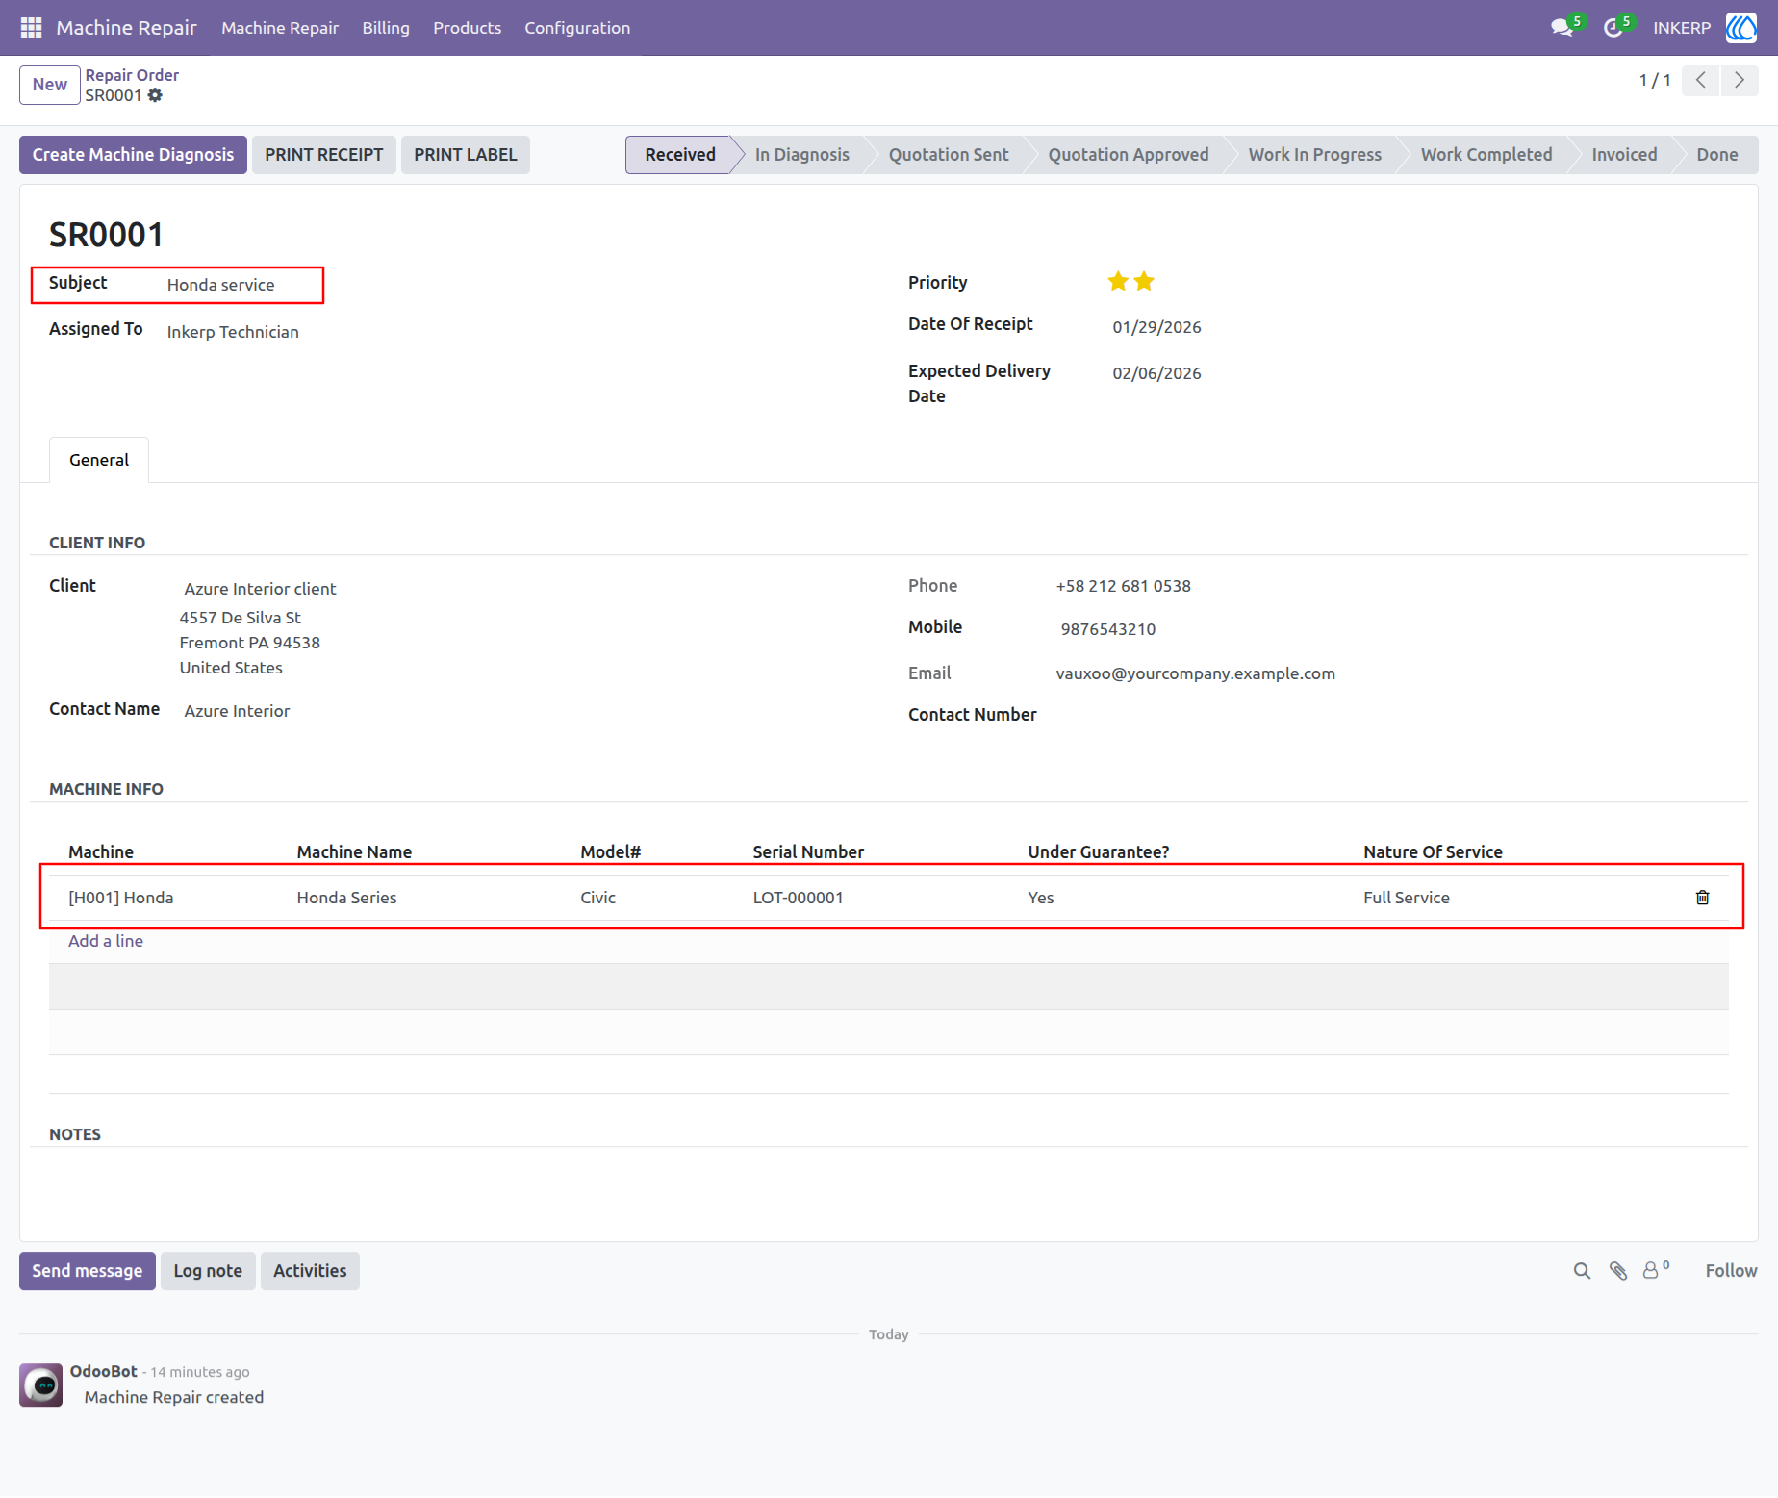
Task: Open Repair Order breadcrumb link
Action: pyautogui.click(x=132, y=75)
